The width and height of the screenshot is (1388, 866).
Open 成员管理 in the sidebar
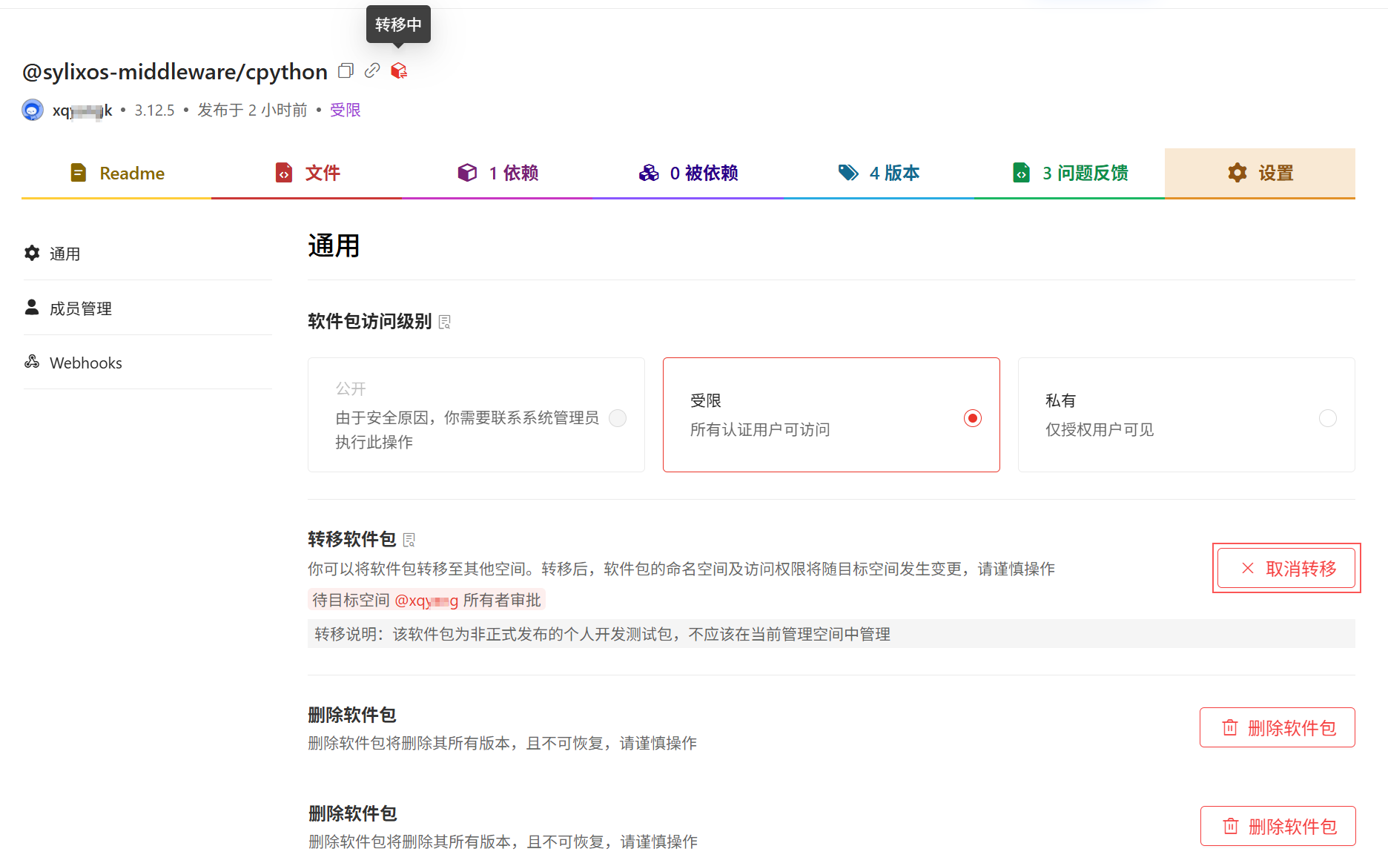click(x=80, y=308)
